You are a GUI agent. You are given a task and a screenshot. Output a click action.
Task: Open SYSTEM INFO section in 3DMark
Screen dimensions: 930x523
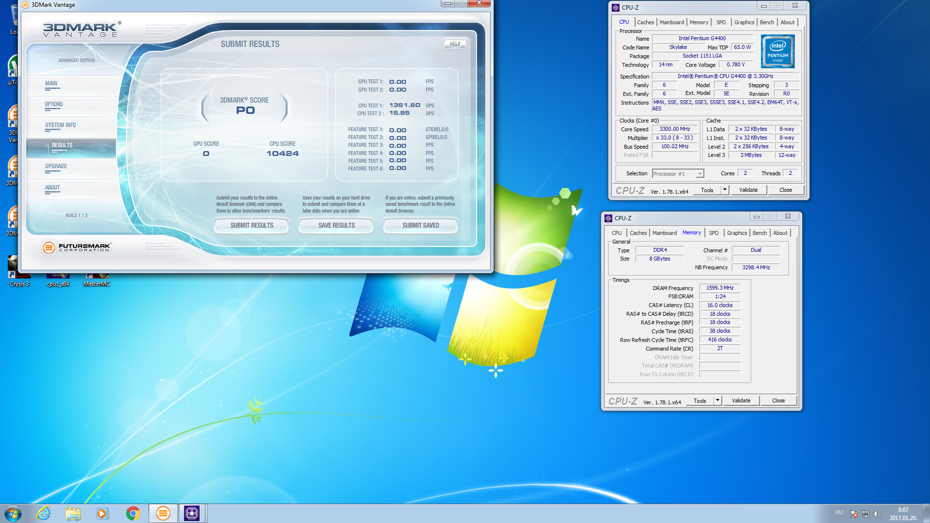click(x=72, y=127)
